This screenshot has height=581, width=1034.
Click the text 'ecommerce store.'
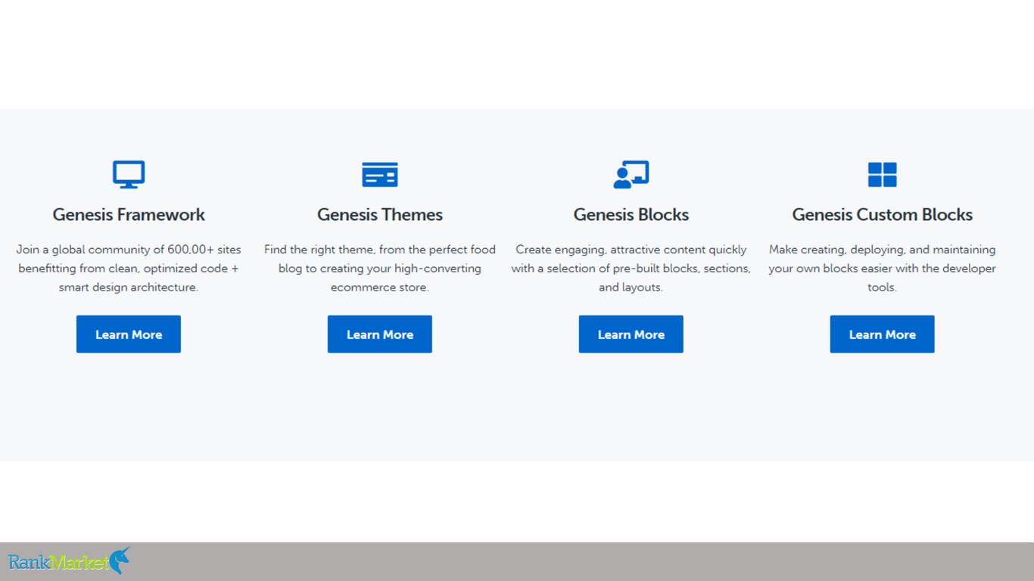pos(380,287)
